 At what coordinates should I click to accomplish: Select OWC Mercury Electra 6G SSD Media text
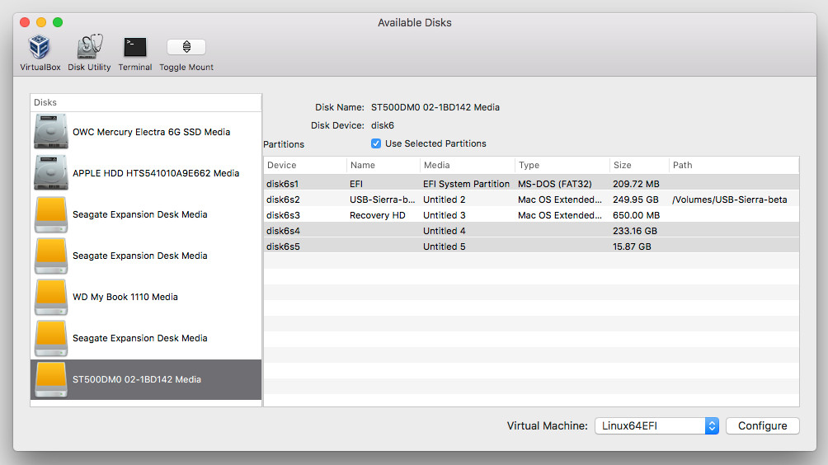point(152,132)
